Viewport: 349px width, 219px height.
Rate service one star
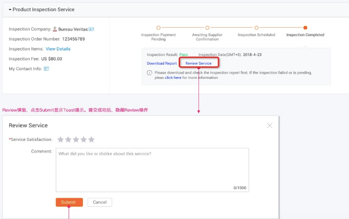(x=60, y=140)
